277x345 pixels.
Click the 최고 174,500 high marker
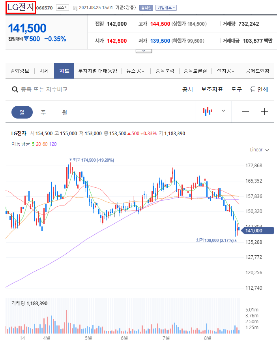pos(92,160)
